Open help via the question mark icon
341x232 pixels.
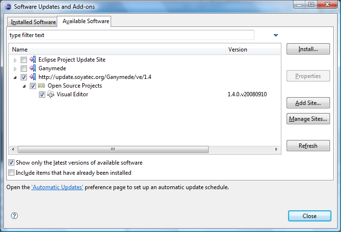(14, 216)
